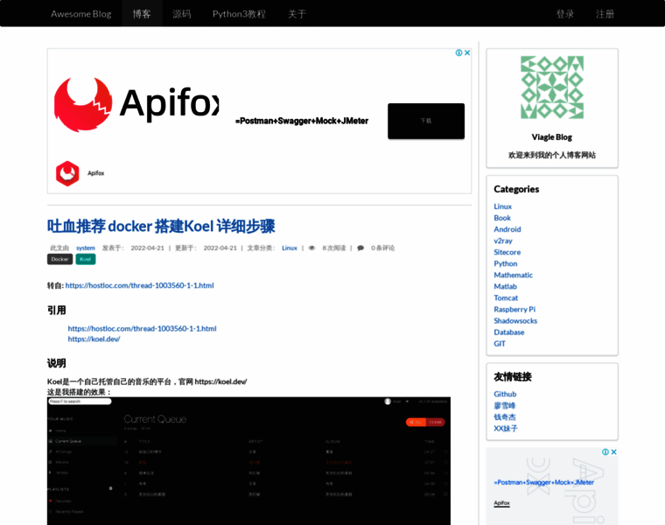
Task: Click the 登录 login link
Action: click(x=565, y=14)
